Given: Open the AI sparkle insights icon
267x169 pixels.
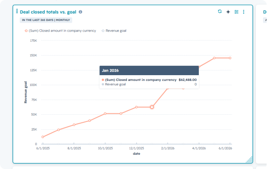Looking at the screenshot, I should [x=228, y=12].
